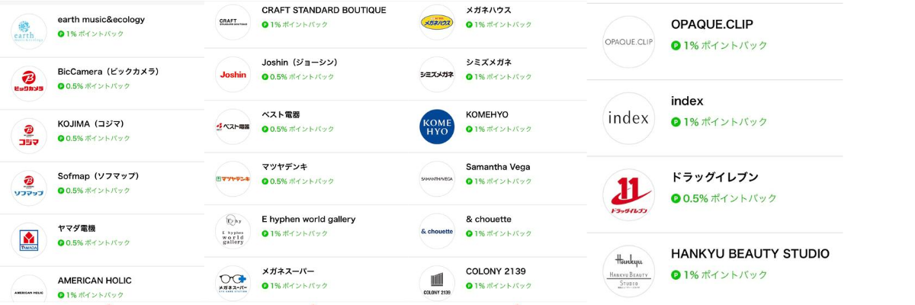
Task: Select the COLONY 2139 logo icon
Action: (x=437, y=284)
